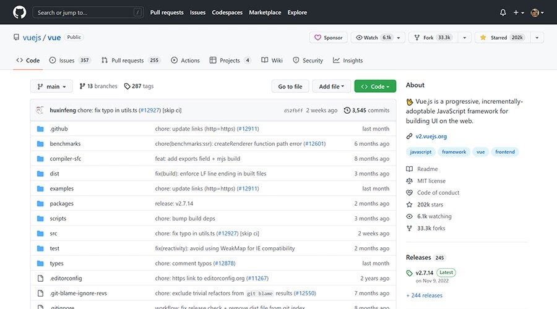Screen dimensions: 557x309
Task: Select the javascript topic tag
Action: pos(421,152)
